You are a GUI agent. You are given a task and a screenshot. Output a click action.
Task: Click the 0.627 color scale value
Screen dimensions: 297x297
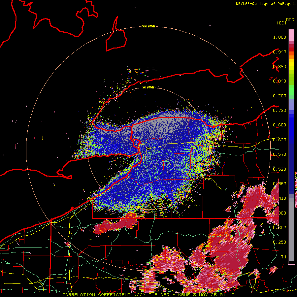click(280, 140)
